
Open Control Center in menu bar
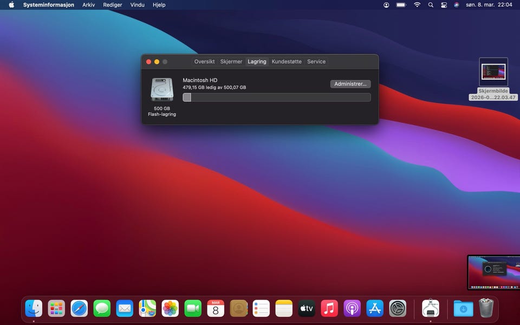[x=444, y=5]
